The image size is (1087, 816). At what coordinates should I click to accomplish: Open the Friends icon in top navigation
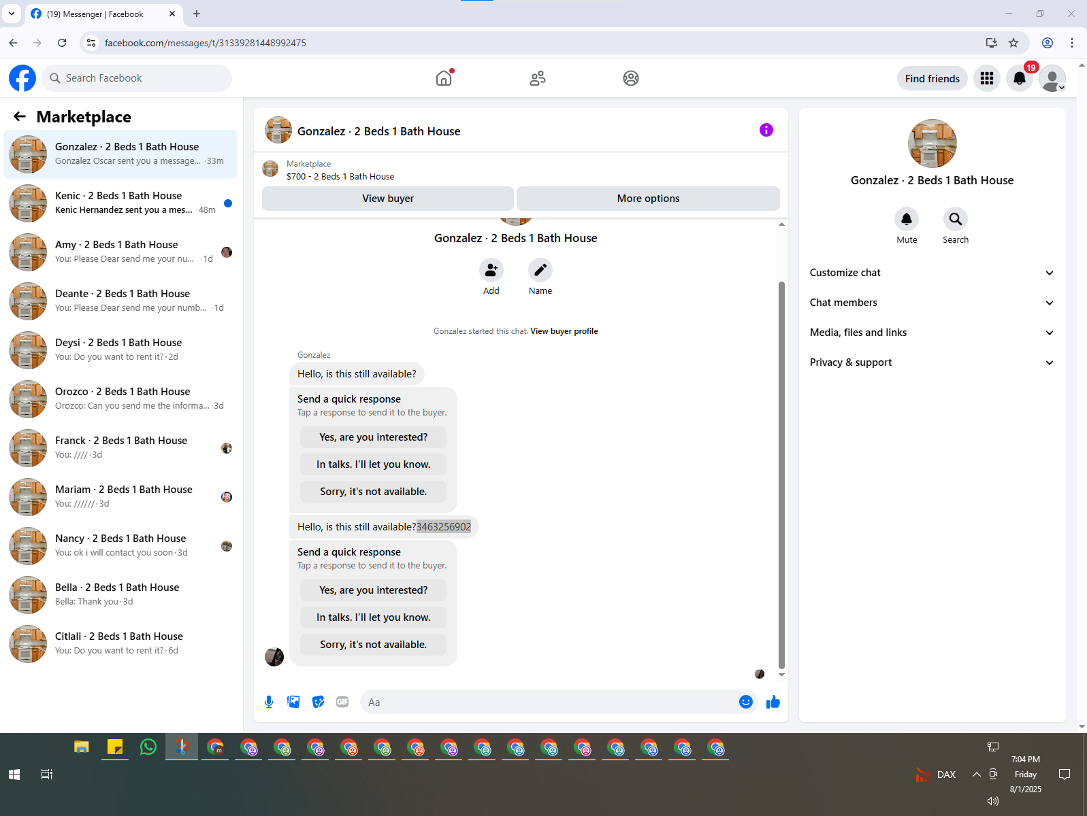(538, 78)
